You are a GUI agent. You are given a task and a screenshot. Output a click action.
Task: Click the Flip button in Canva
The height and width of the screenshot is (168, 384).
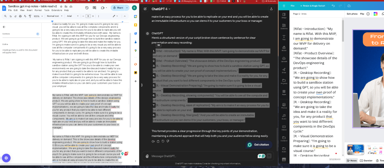point(362,14)
